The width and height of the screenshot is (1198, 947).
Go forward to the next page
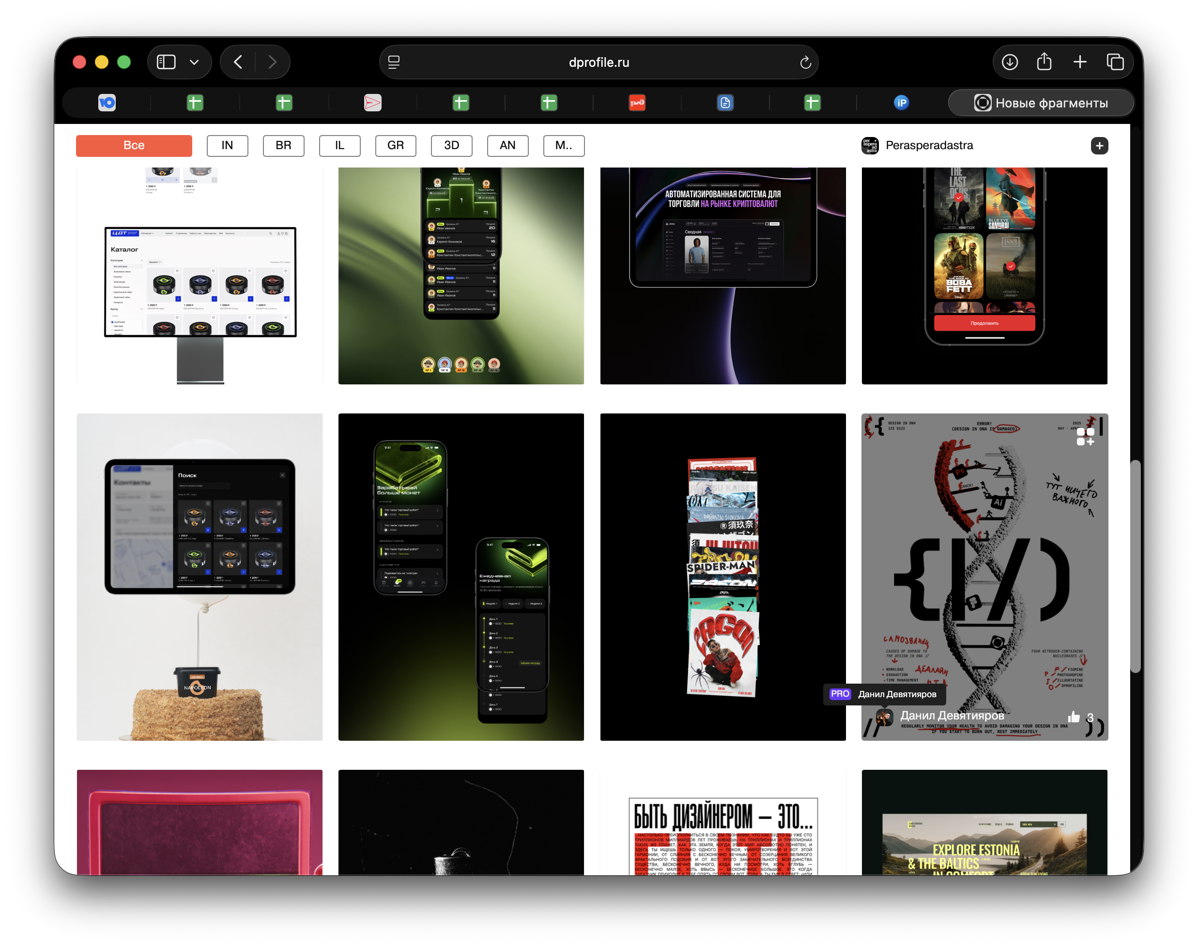[272, 62]
